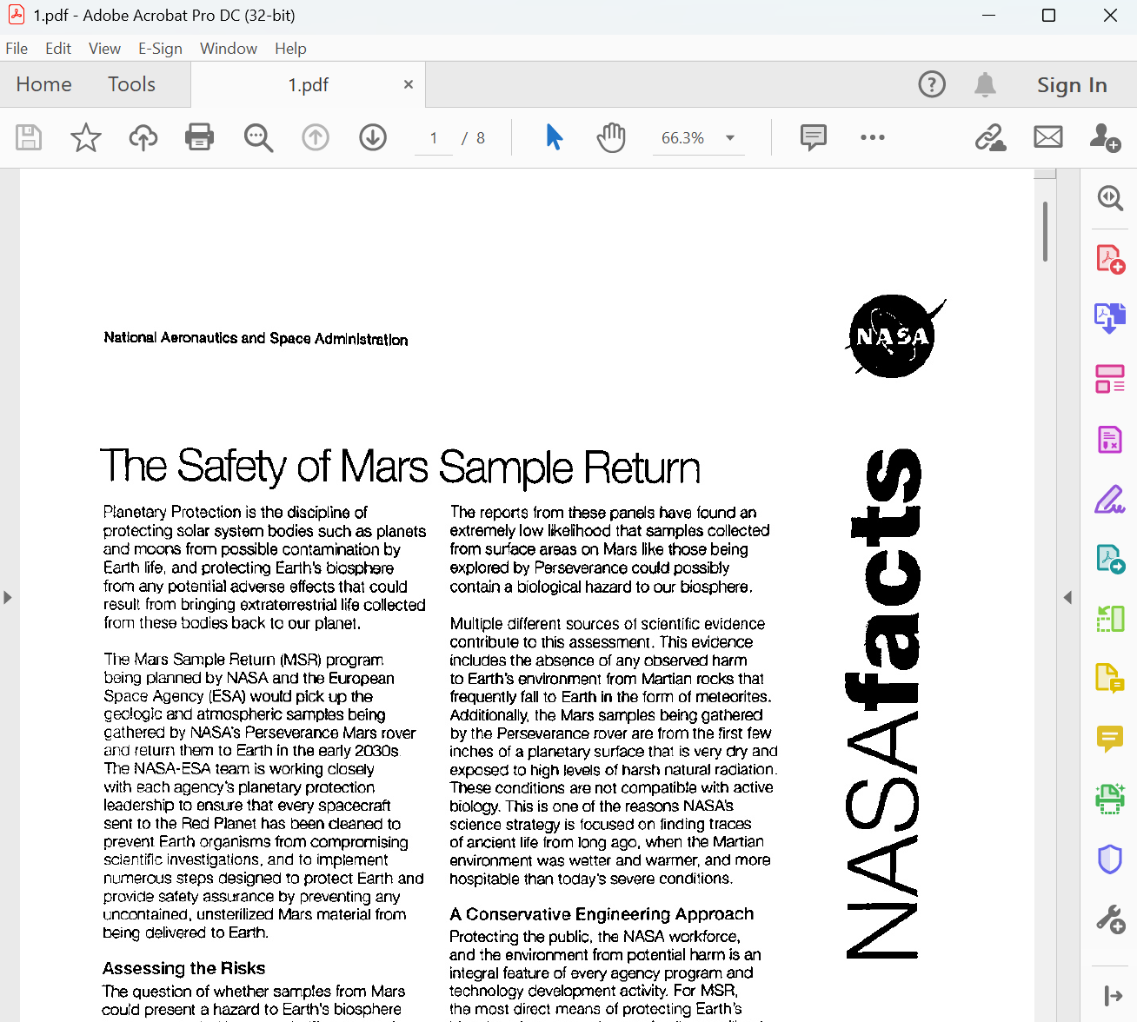
Task: Open the Fill & Sign tool
Action: (1110, 499)
